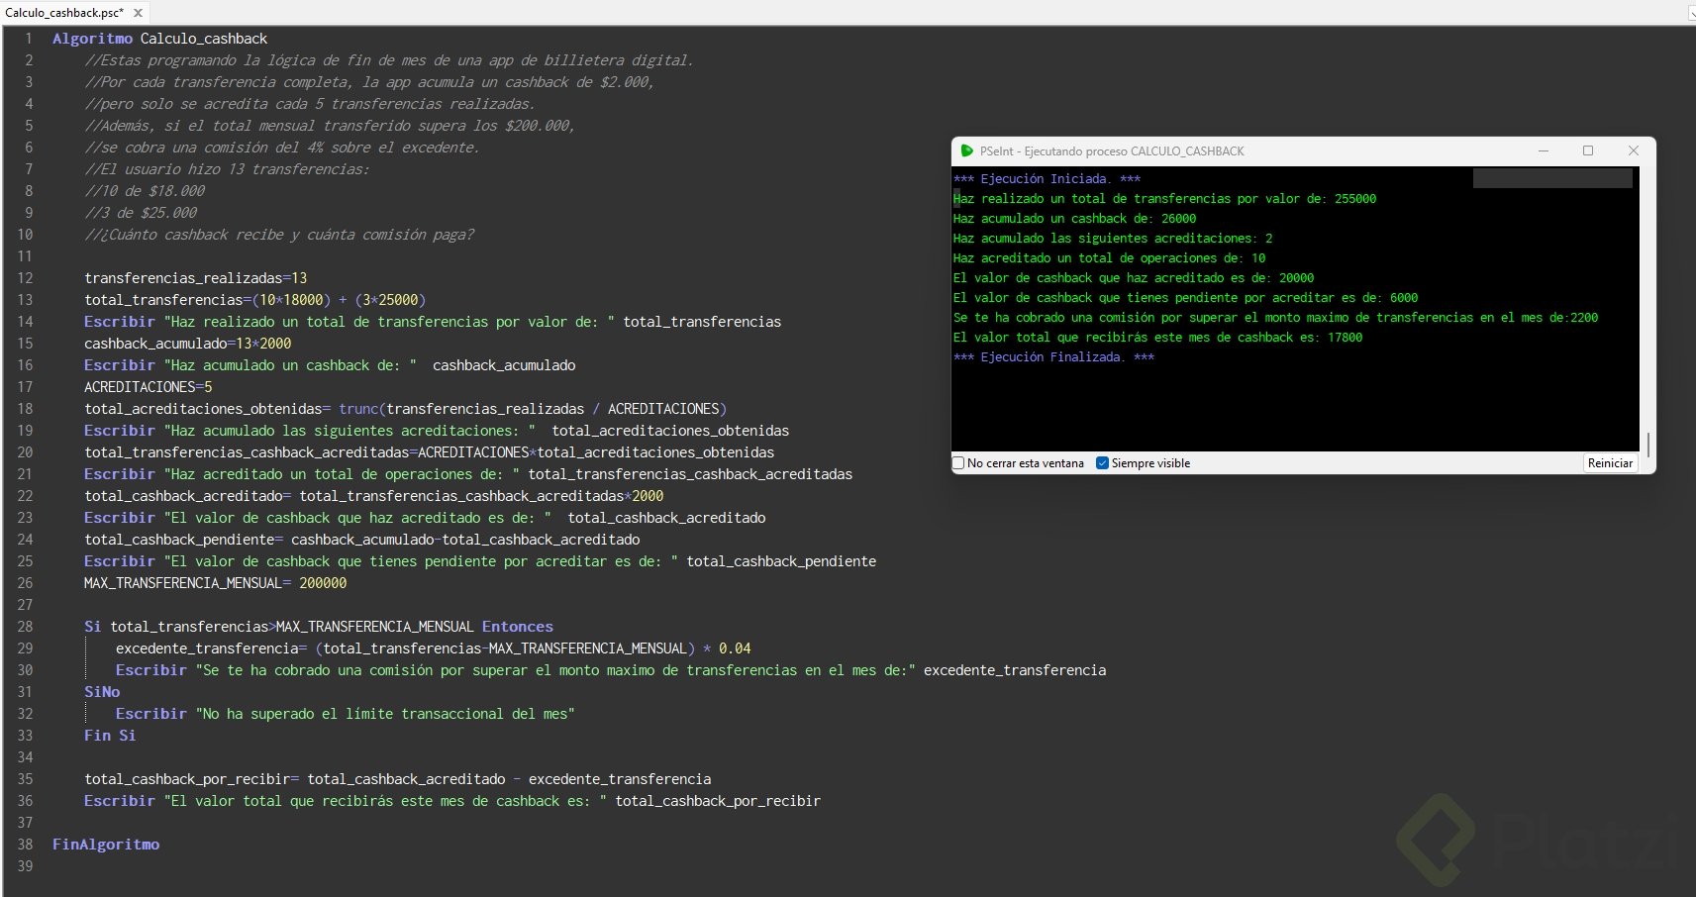Click line number 39 in the gutter
The width and height of the screenshot is (1696, 897).
click(25, 866)
